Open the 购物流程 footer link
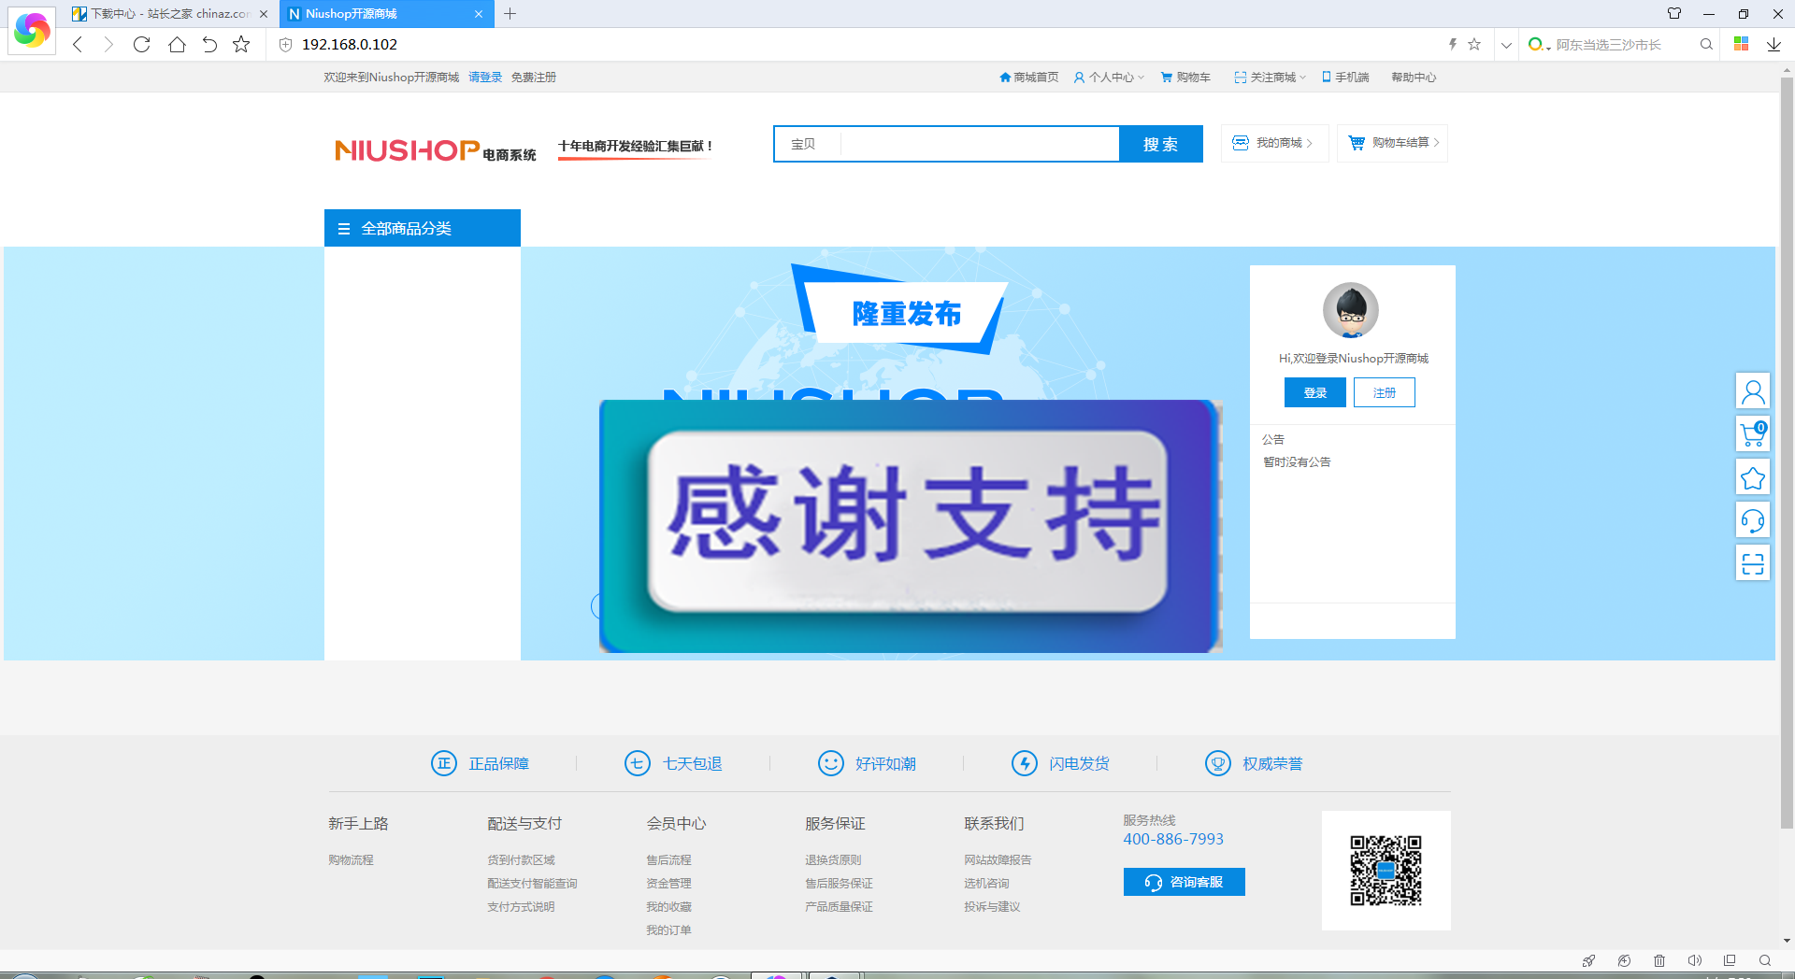1795x979 pixels. [x=351, y=859]
